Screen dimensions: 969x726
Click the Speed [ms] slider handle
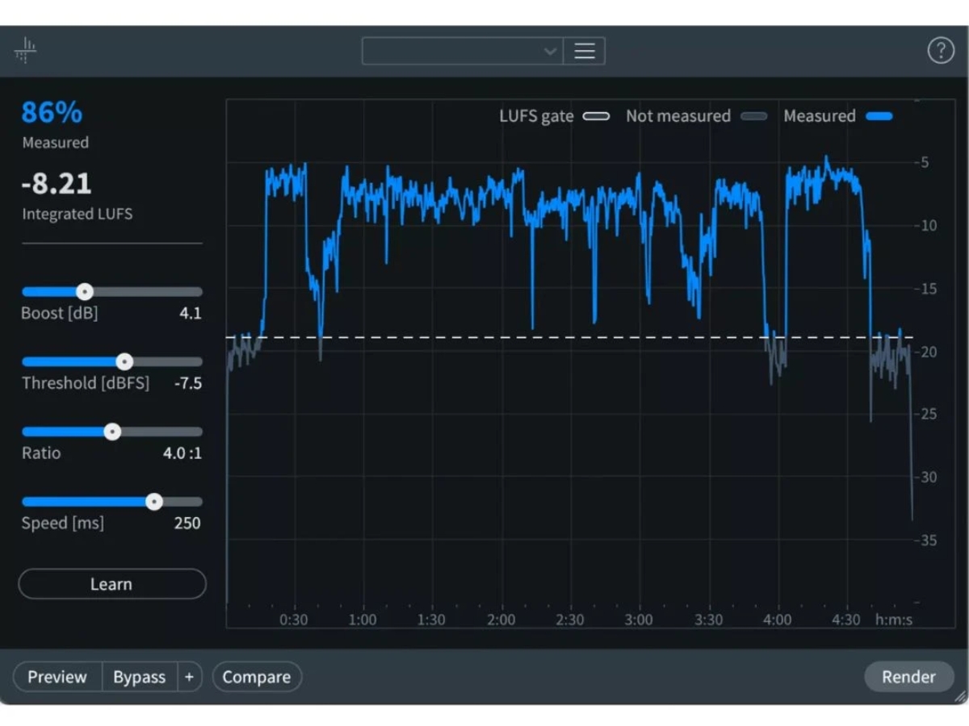coord(154,502)
